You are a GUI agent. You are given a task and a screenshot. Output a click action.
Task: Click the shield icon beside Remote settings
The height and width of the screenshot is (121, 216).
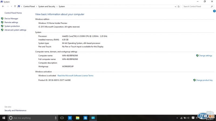tap(2, 22)
